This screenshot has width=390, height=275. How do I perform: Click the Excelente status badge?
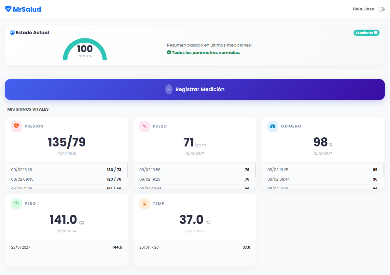(366, 33)
